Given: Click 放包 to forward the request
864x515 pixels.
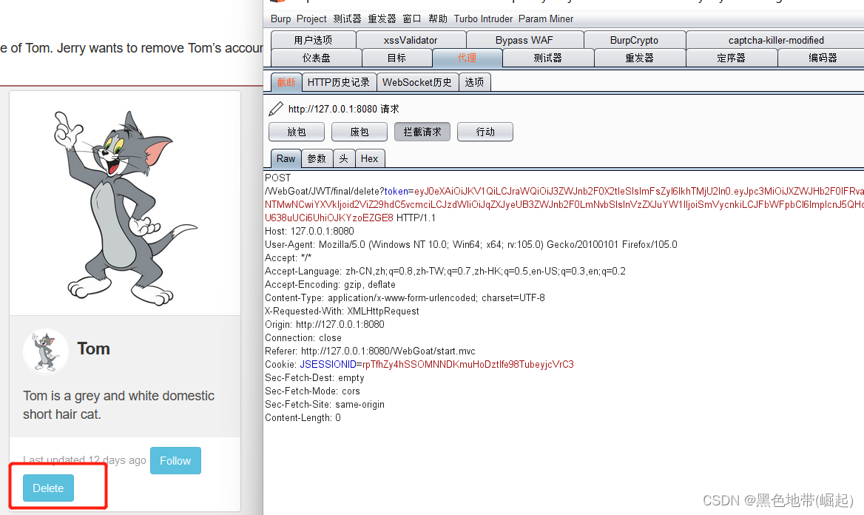Looking at the screenshot, I should 296,132.
